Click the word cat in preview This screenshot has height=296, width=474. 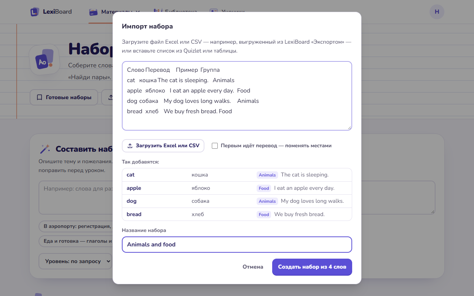(x=131, y=175)
